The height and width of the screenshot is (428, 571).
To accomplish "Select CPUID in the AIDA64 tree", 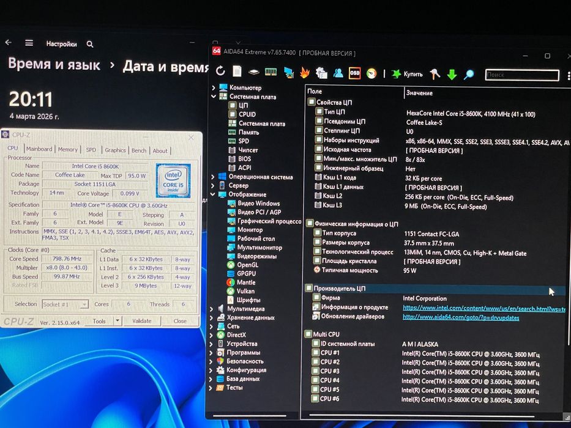I will coord(242,114).
